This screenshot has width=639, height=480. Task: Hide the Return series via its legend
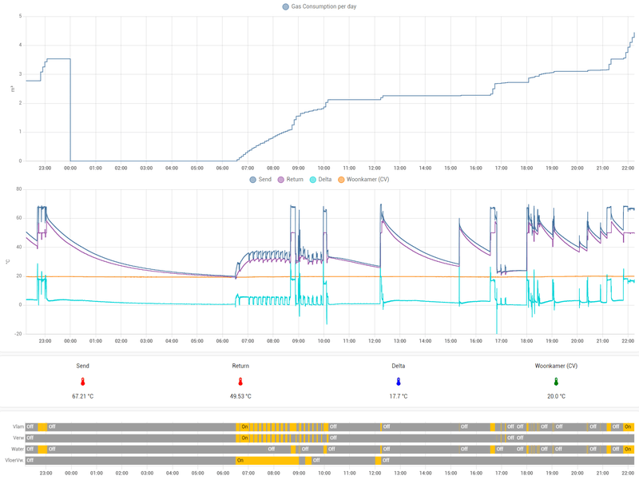291,179
